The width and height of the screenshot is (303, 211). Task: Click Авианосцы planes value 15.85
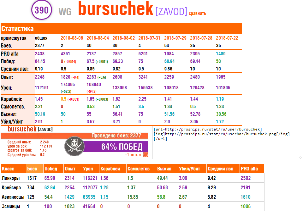point(133,197)
